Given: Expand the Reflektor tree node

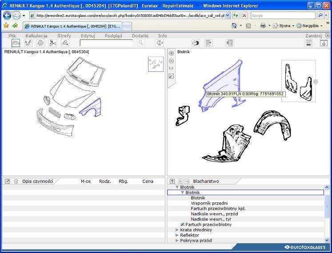Looking at the screenshot, I should 177,235.
